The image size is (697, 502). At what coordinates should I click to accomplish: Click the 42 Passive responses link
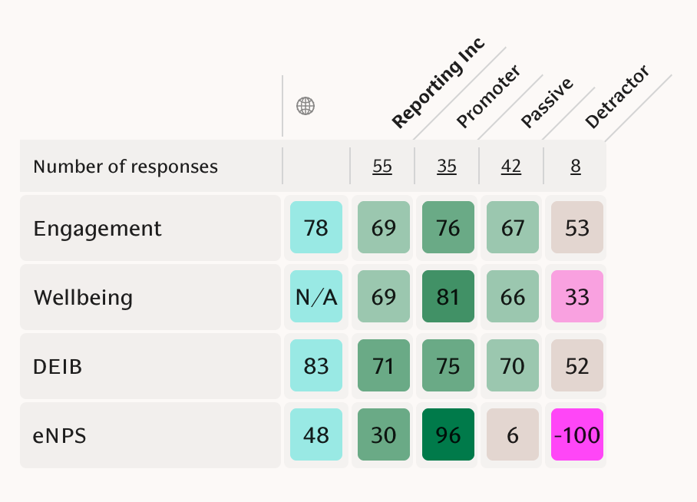[511, 167]
